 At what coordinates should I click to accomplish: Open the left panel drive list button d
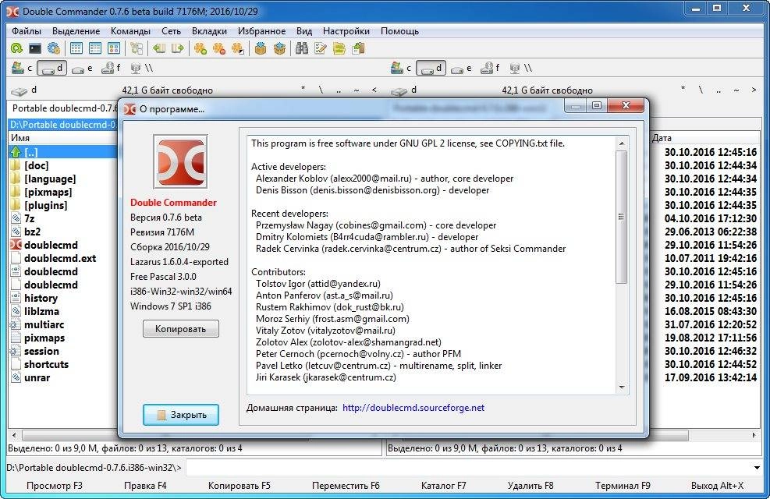pyautogui.click(x=24, y=90)
